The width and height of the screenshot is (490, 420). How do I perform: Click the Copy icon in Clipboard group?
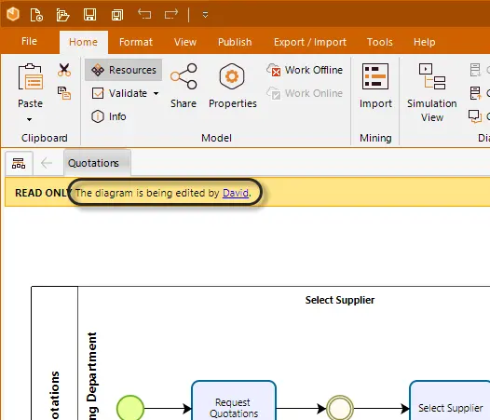tap(64, 93)
